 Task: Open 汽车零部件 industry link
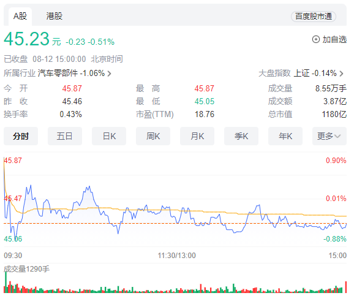point(58,73)
